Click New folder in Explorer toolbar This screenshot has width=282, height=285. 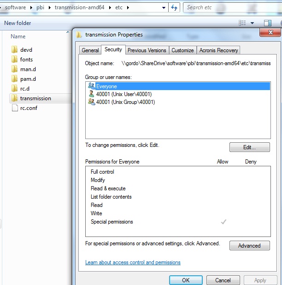tap(18, 23)
